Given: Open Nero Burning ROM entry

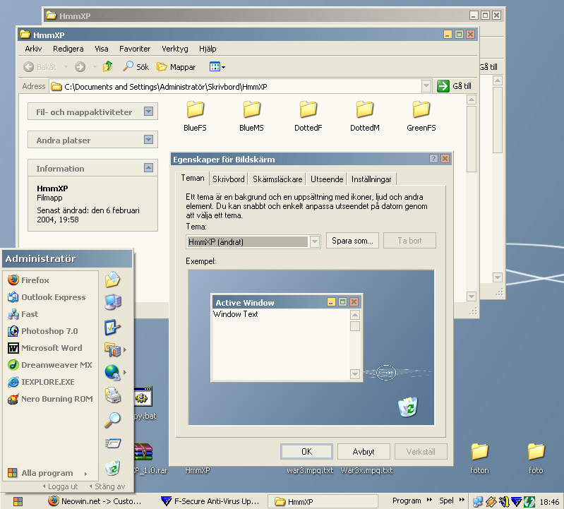Looking at the screenshot, I should pos(50,399).
